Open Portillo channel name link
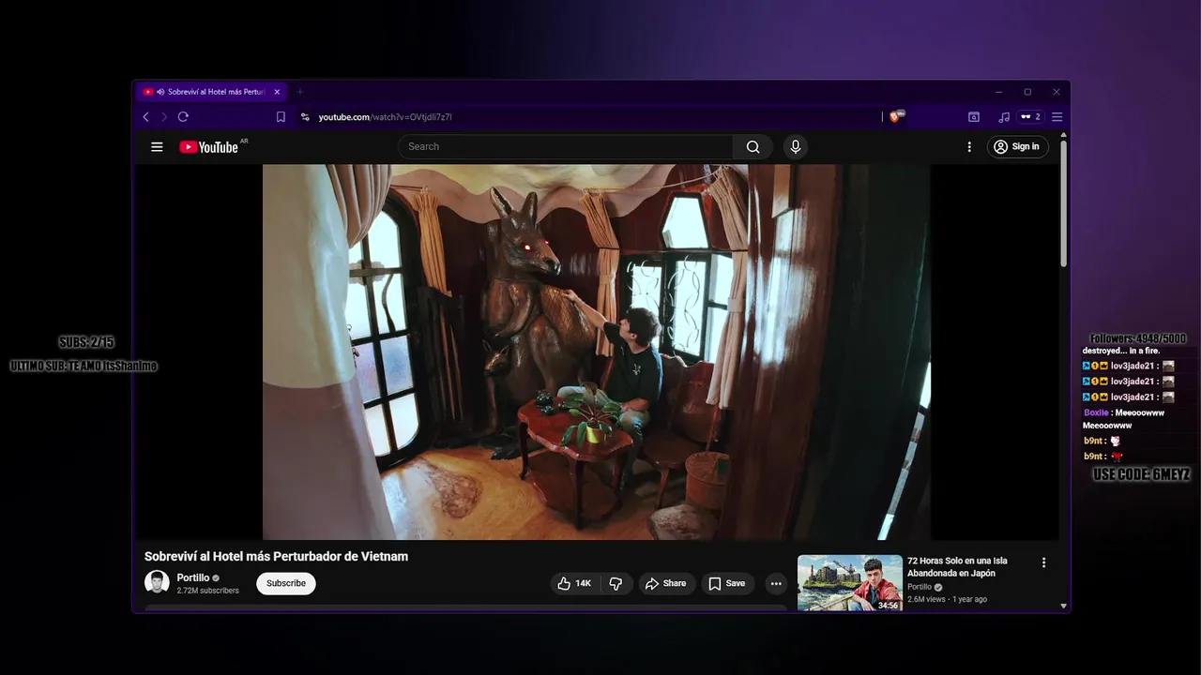This screenshot has width=1201, height=675. pyautogui.click(x=193, y=577)
